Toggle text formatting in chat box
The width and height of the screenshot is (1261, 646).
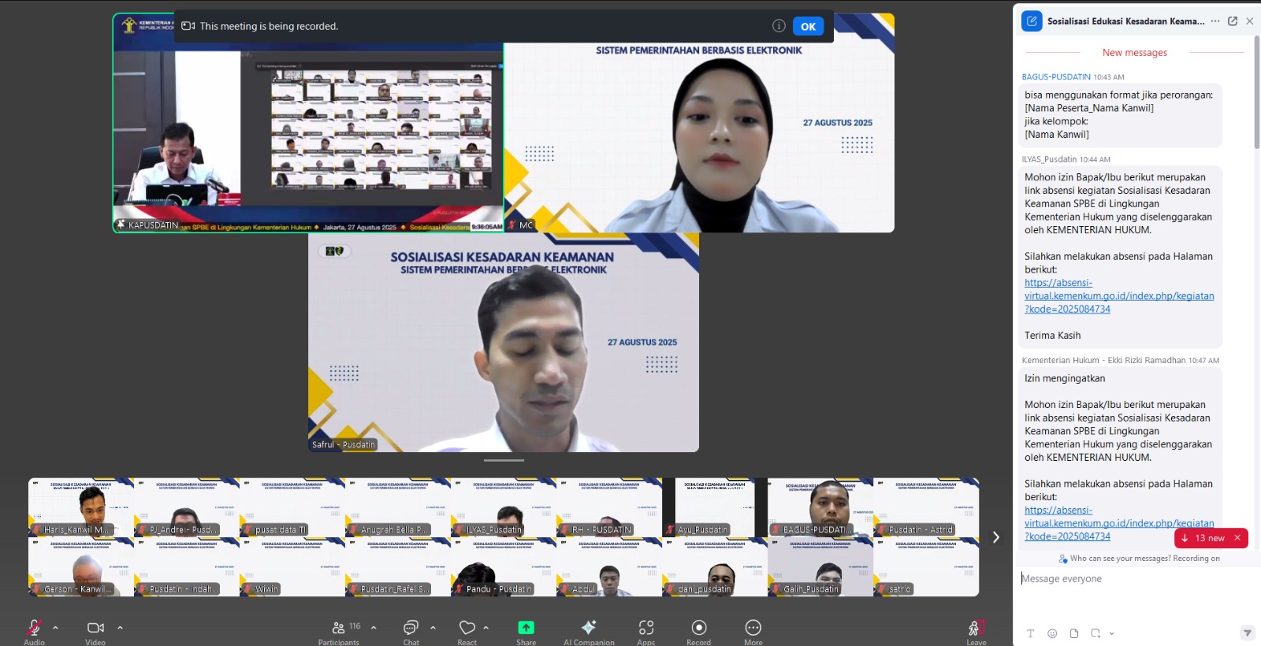[1030, 633]
